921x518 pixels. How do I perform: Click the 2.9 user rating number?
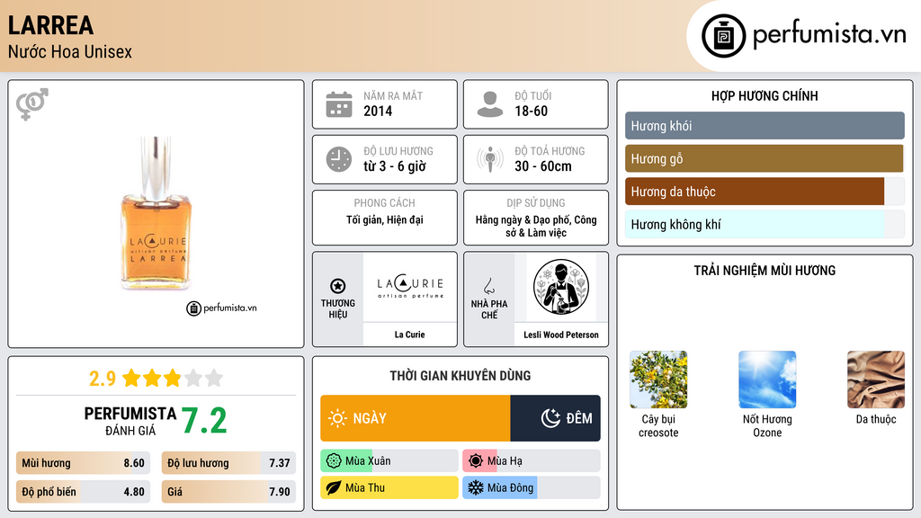103,379
